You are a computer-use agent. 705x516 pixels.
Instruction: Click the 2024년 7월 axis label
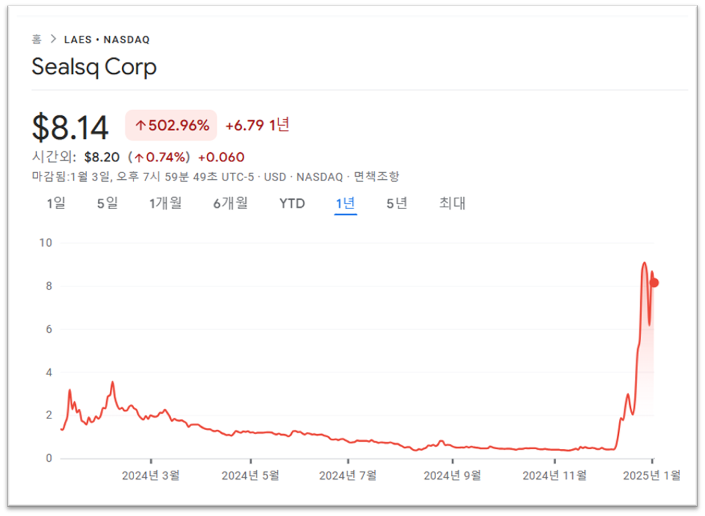pyautogui.click(x=348, y=476)
